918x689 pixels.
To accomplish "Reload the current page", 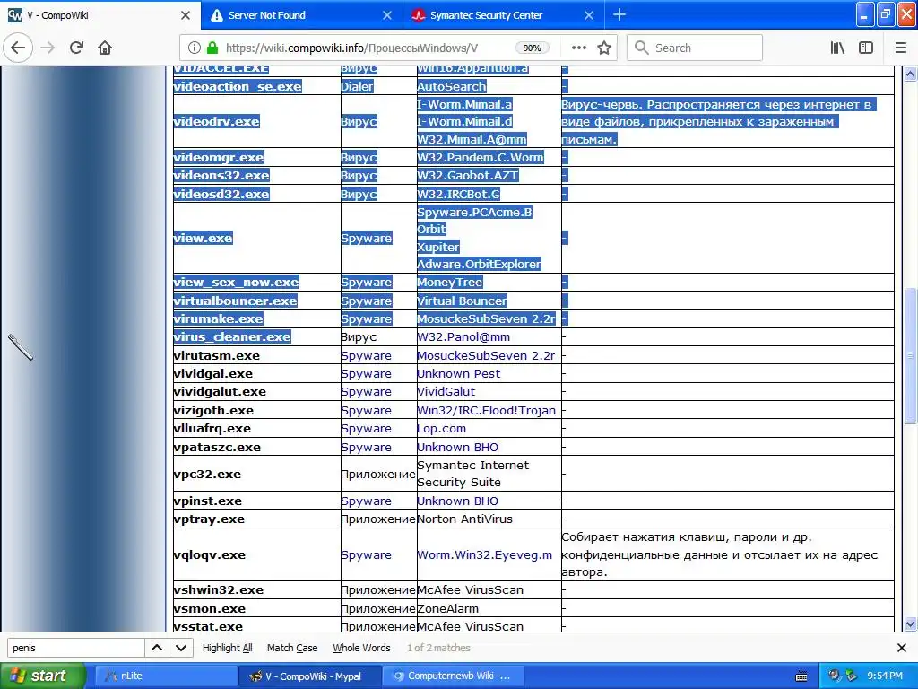I will (76, 48).
